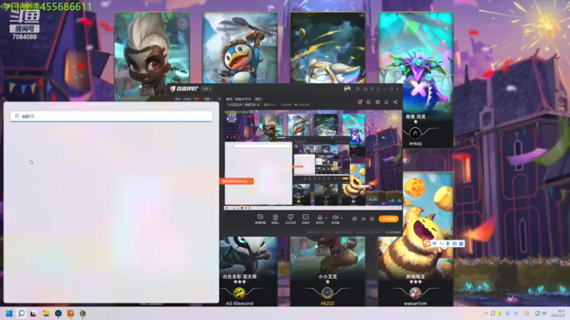Click the player name imtzzj

point(415,144)
